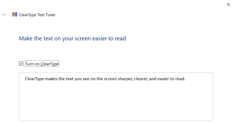
Task: Click the ClearType Text Tuner app icon
Action: coord(15,15)
